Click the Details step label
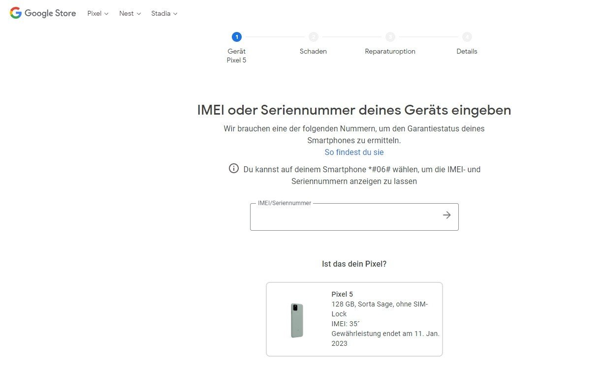Viewport: 604px width, 367px height. (467, 51)
